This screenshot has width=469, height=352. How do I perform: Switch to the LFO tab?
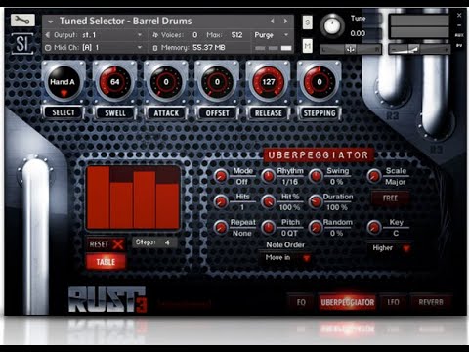pos(393,302)
